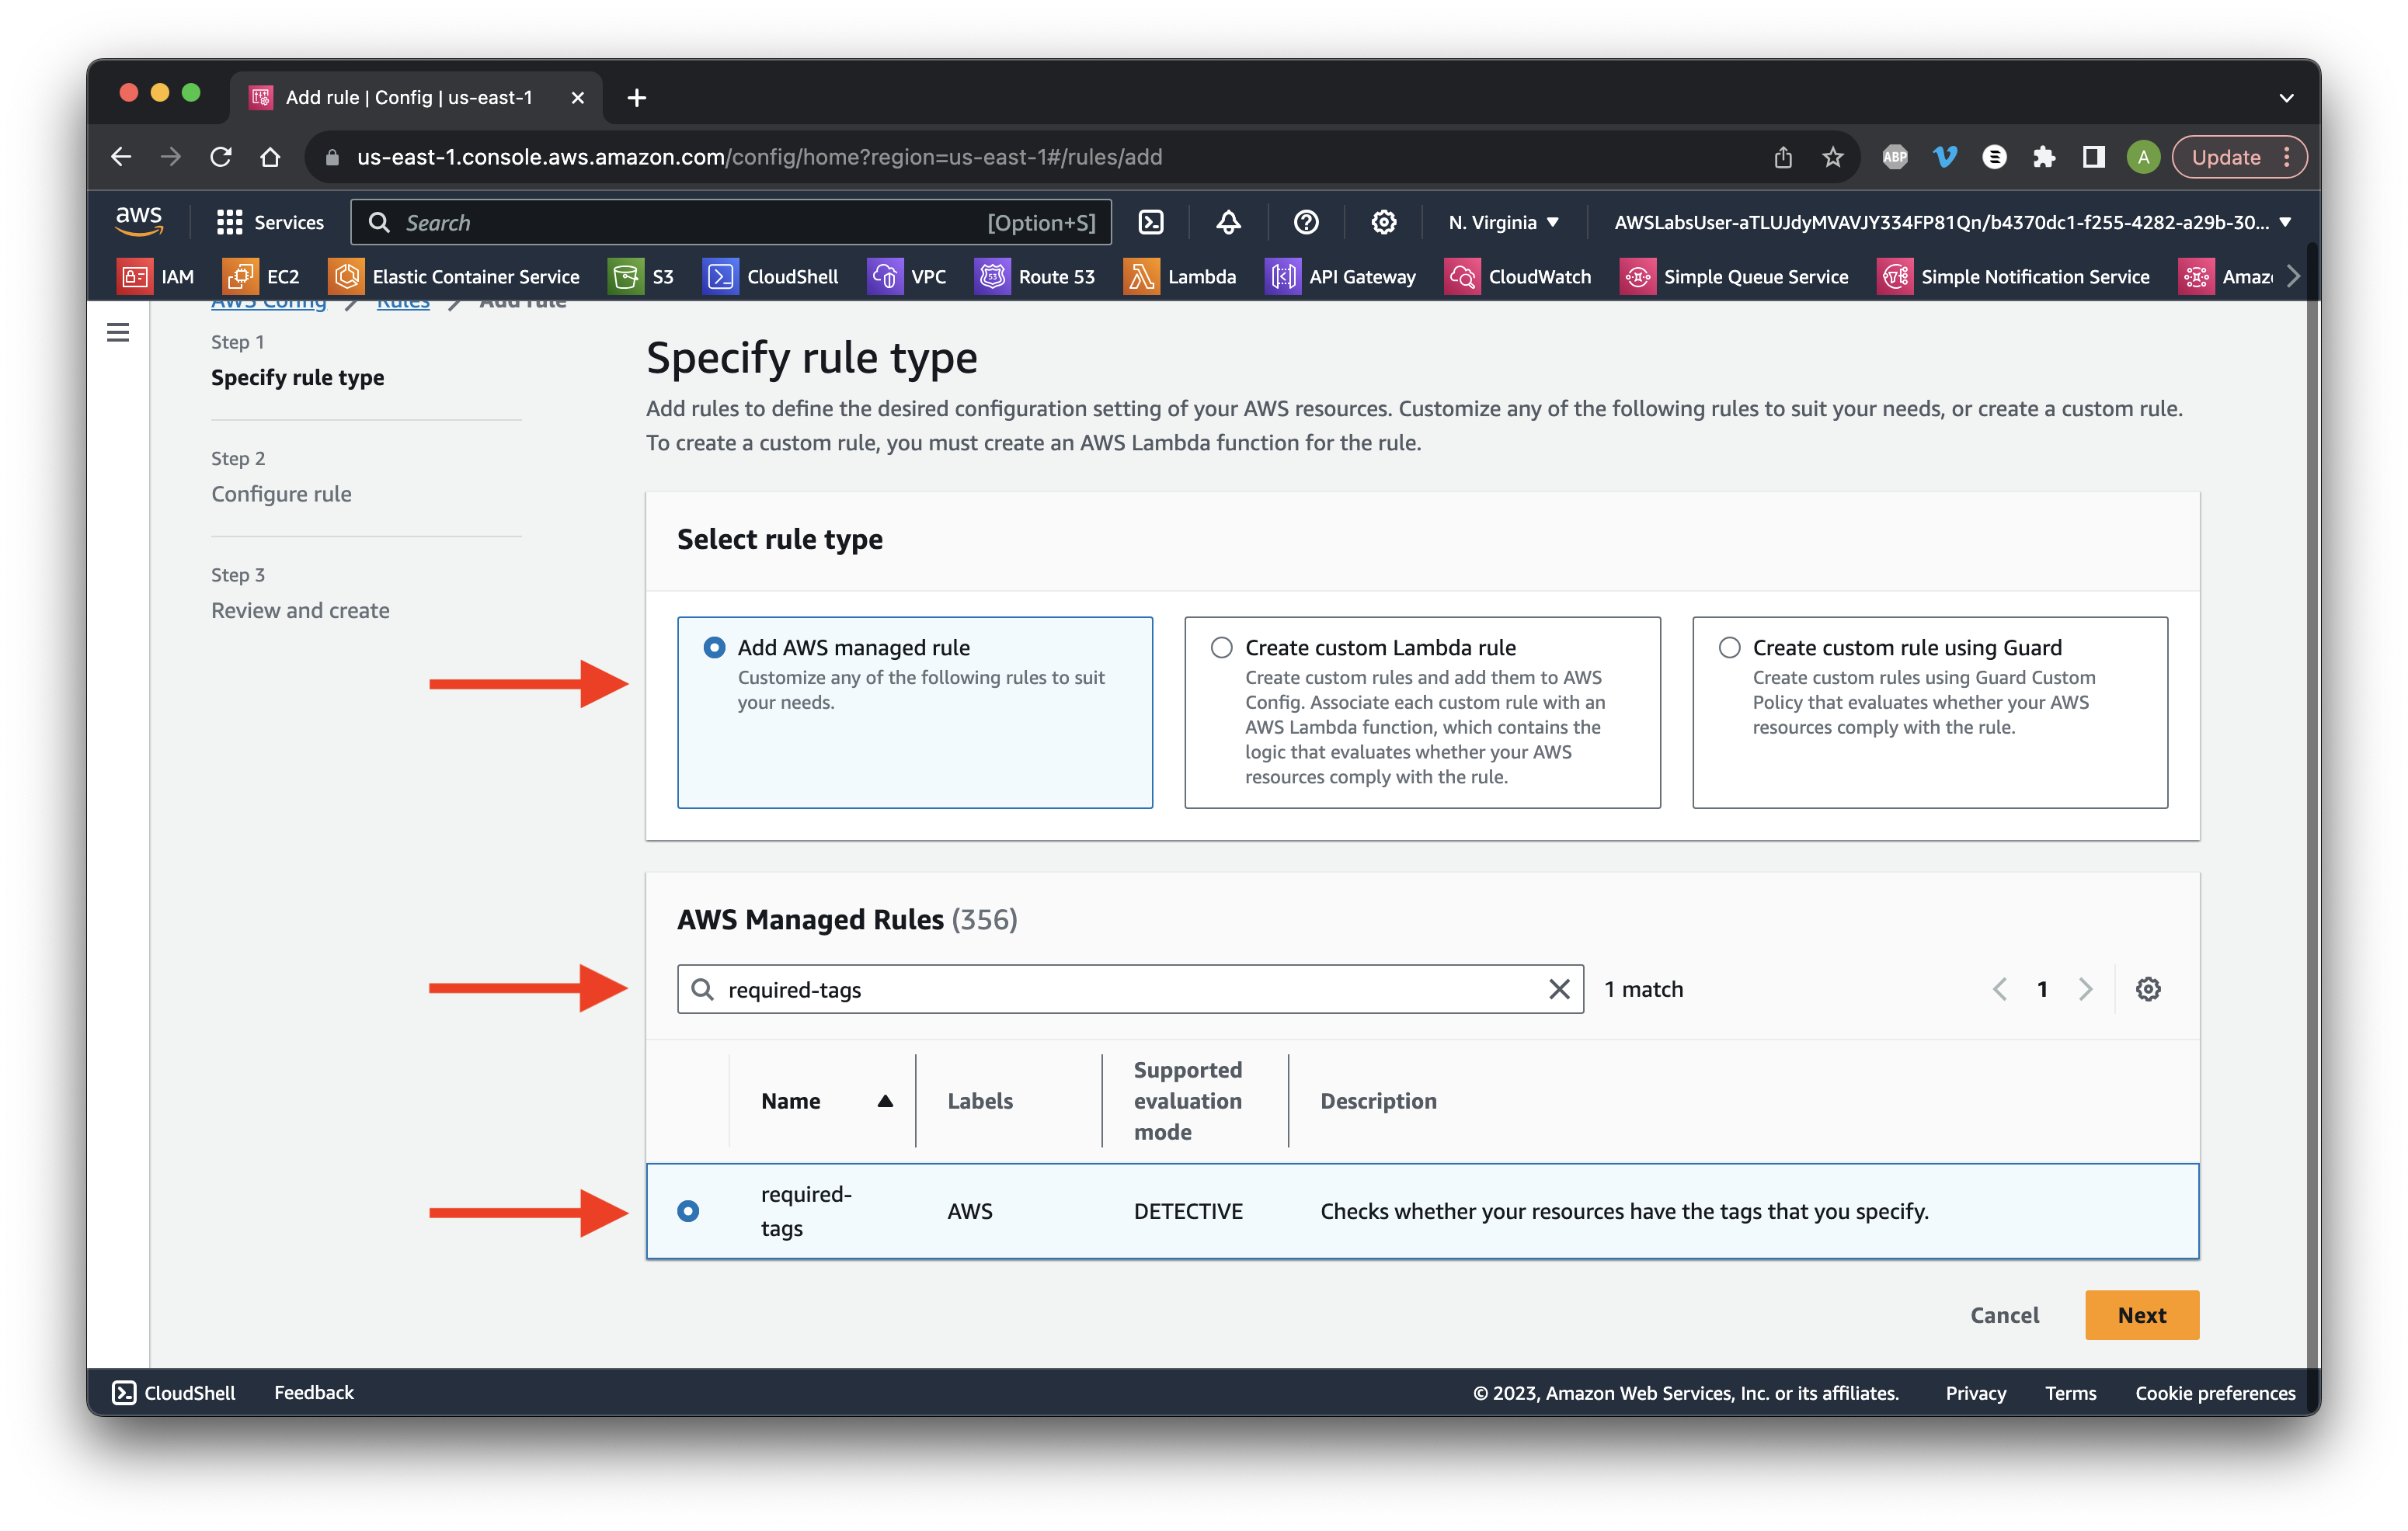Open the Chrome Update menu
Screen dimensions: 2408x1531
(x=2239, y=157)
